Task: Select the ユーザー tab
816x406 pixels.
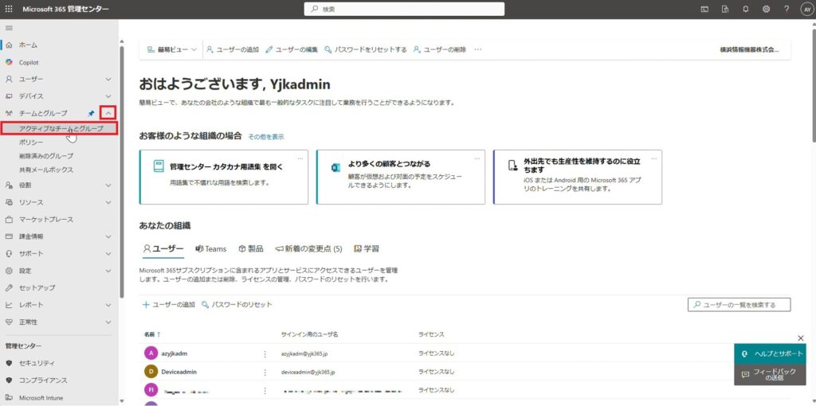Action: [163, 249]
